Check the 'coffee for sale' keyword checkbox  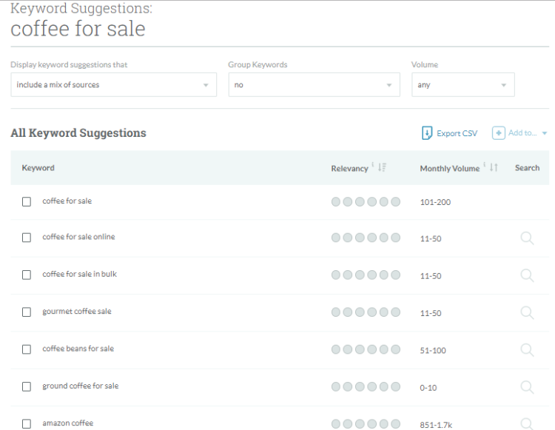(27, 201)
